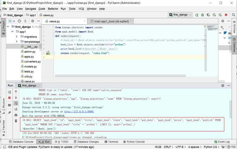This screenshot has width=237, height=149.
Task: Click the down arrow in Run panel
Action: [x=16, y=98]
